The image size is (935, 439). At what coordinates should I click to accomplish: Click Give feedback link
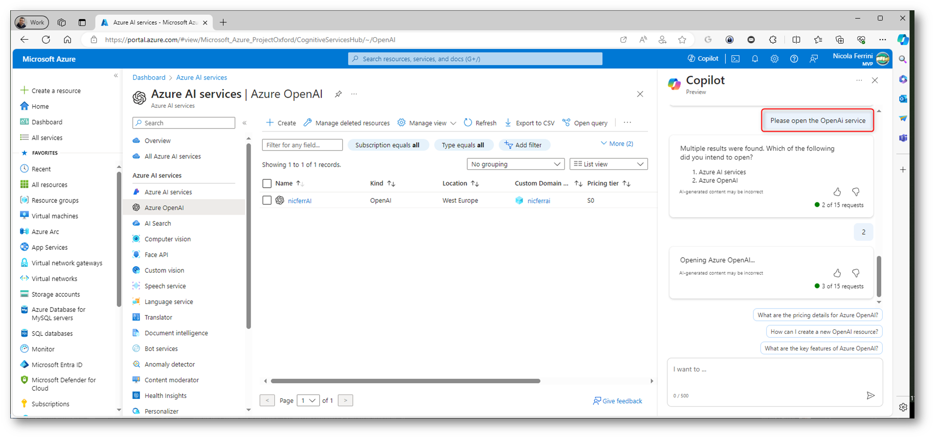pos(617,401)
